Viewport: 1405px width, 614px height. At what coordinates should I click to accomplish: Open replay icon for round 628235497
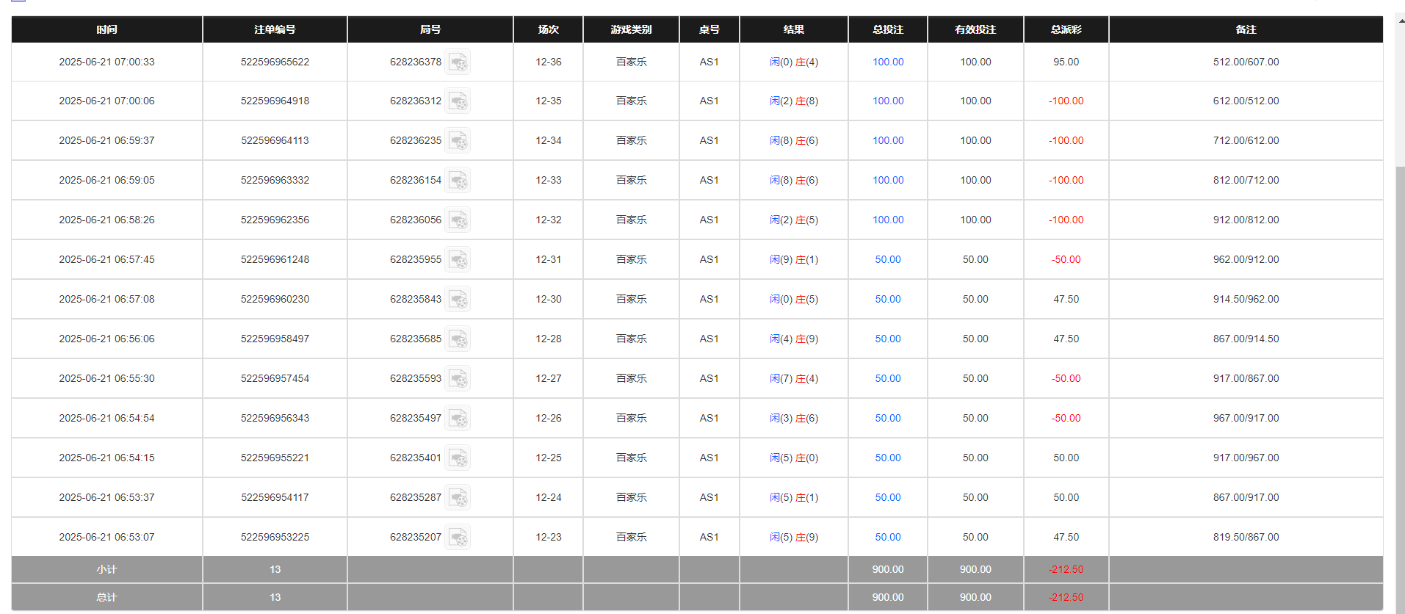point(458,419)
